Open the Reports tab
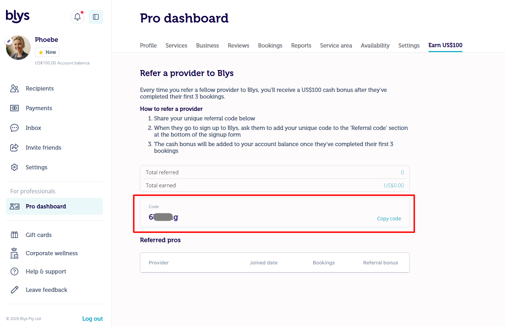The image size is (505, 326). [x=301, y=45]
